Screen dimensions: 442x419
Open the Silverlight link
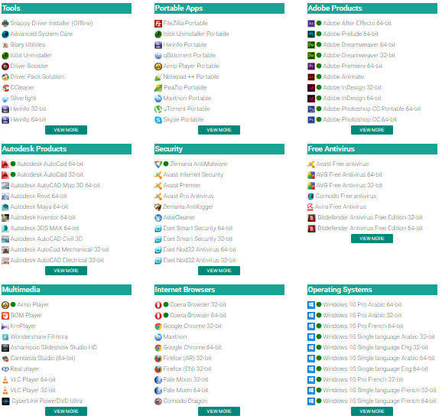[24, 98]
